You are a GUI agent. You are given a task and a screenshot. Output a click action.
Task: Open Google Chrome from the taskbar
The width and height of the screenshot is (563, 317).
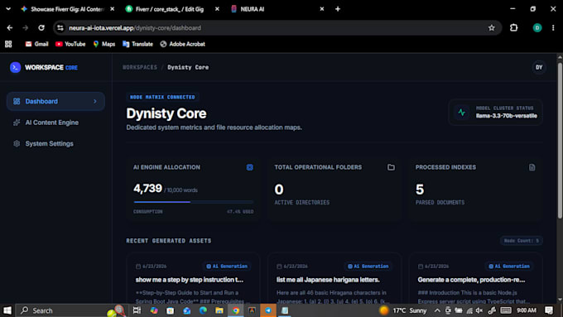(235, 310)
